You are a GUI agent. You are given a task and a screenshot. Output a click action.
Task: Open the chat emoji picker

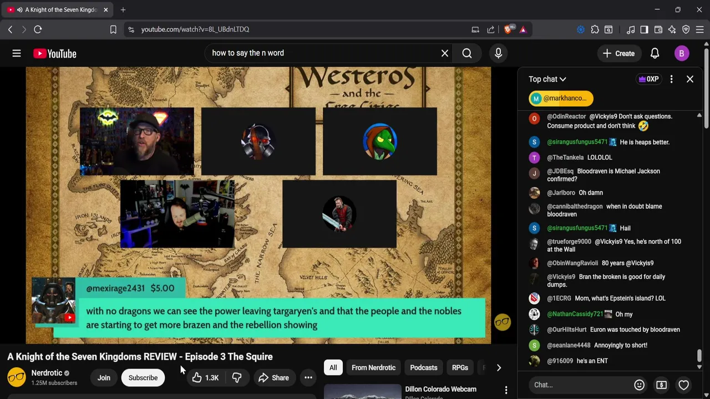639,385
